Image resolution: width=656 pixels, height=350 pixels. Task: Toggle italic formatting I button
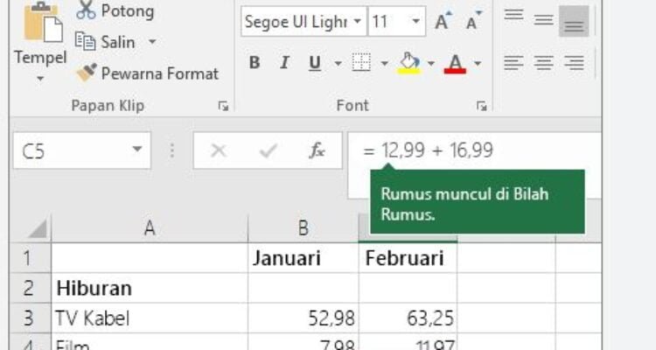(x=283, y=63)
